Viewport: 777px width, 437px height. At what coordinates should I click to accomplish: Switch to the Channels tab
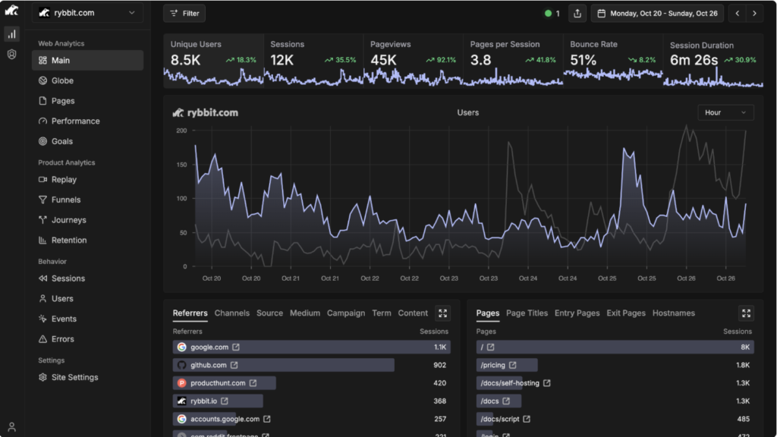[232, 313]
